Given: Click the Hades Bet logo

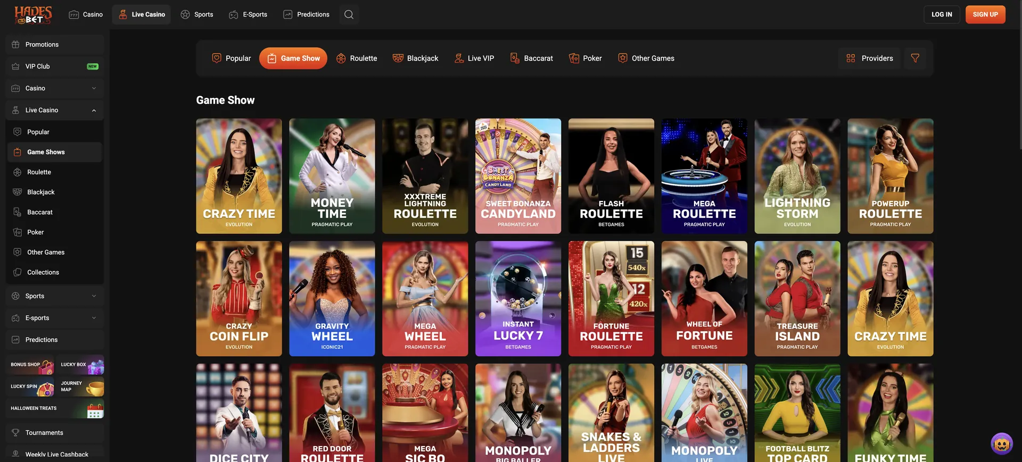Looking at the screenshot, I should pyautogui.click(x=33, y=14).
